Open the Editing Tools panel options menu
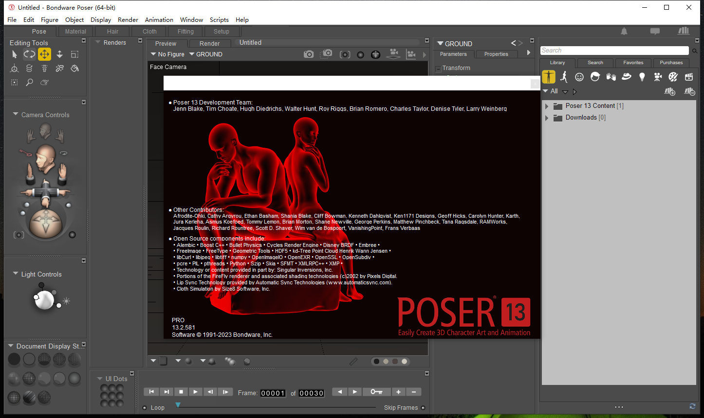 point(84,40)
